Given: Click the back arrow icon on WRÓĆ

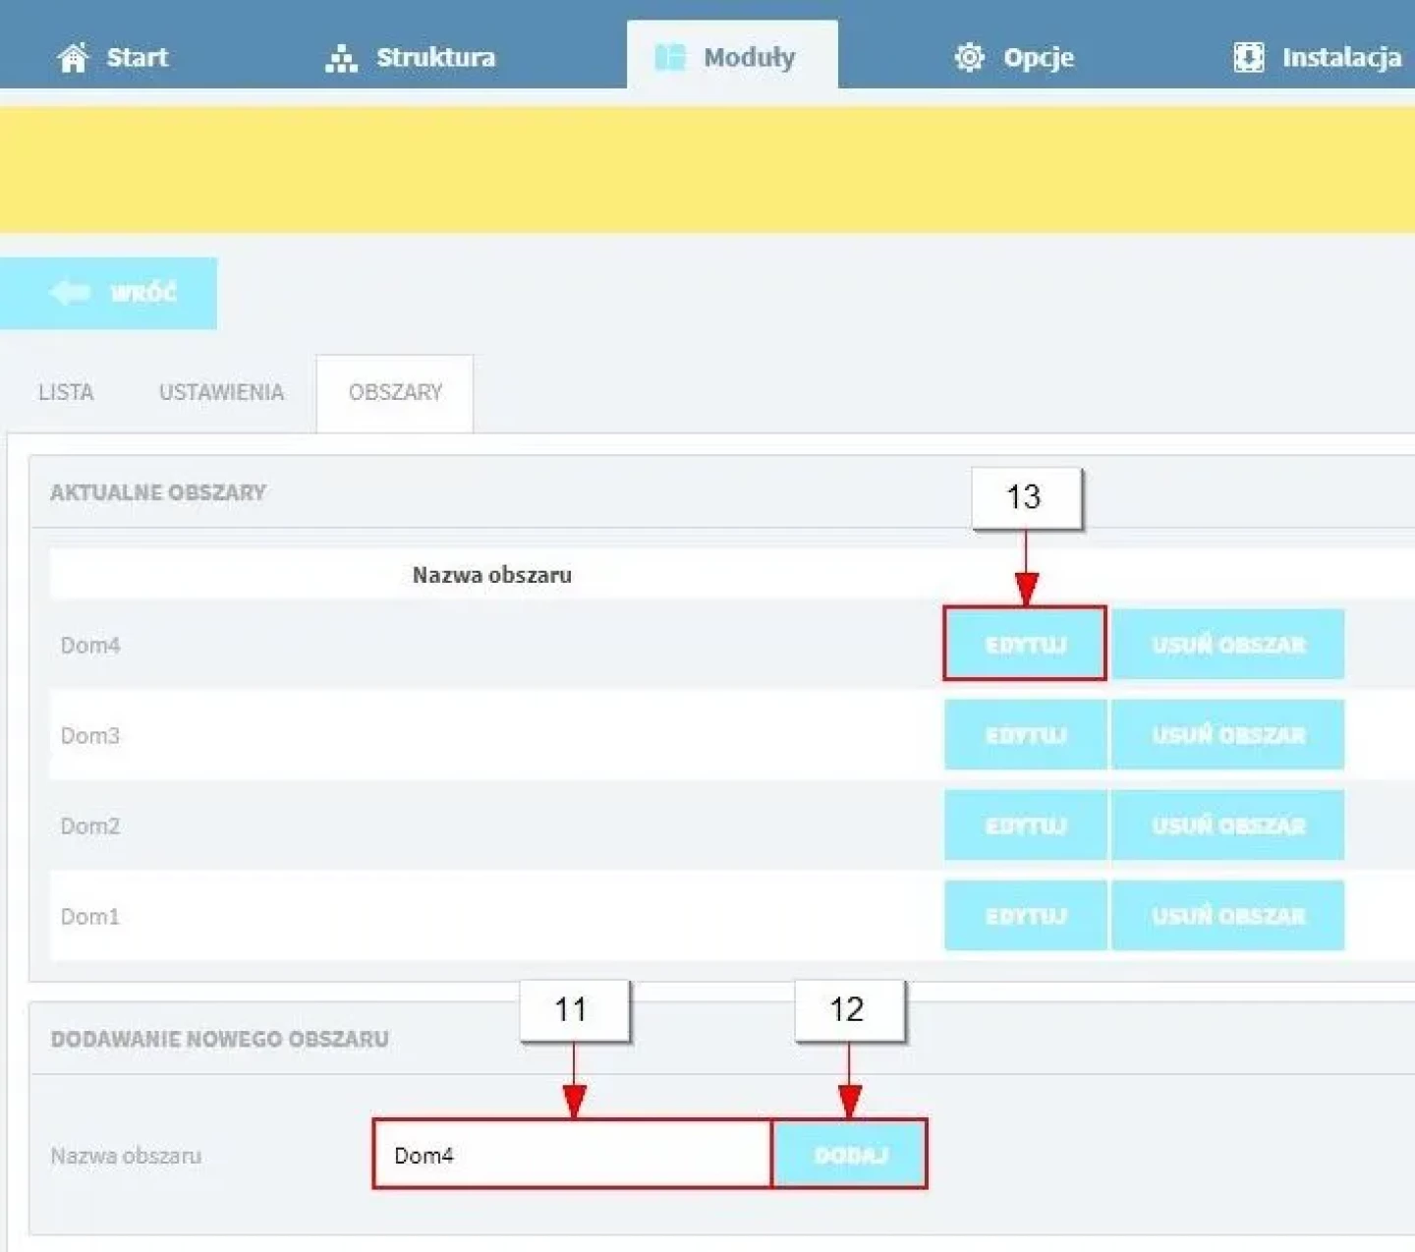Looking at the screenshot, I should tap(70, 292).
